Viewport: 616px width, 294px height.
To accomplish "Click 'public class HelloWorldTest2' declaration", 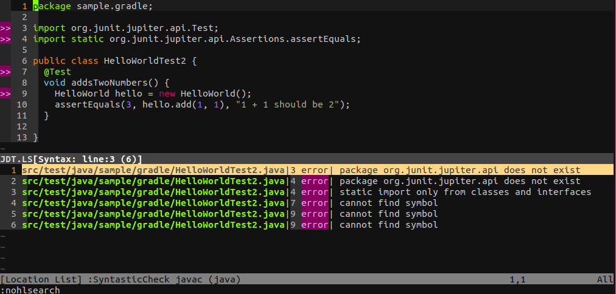I will click(x=114, y=61).
